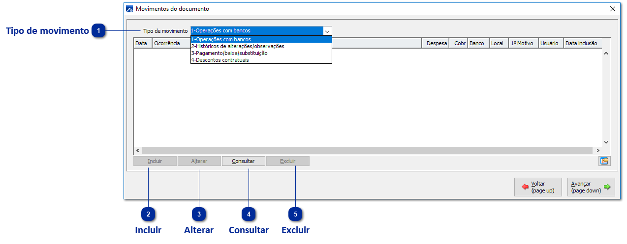Click the Local column header
Image resolution: width=627 pixels, height=244 pixels.
point(499,43)
